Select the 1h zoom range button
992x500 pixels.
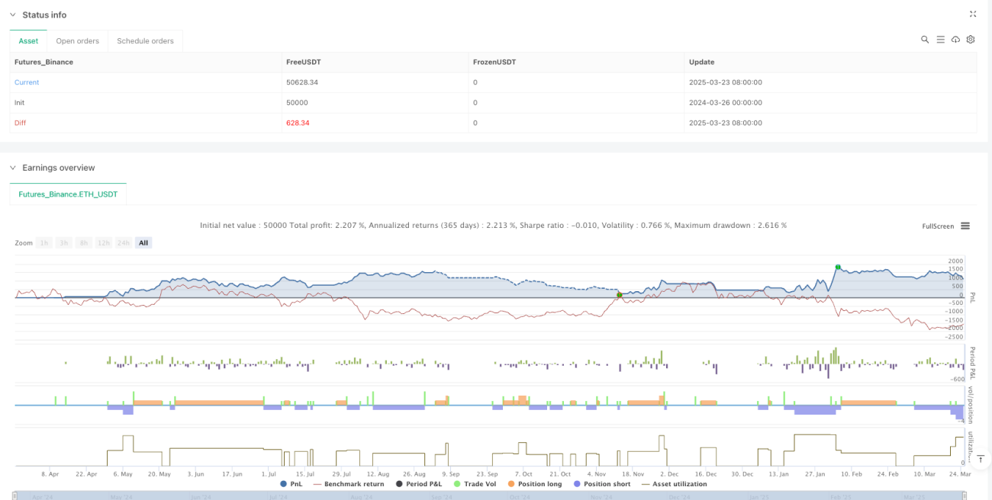pos(44,243)
